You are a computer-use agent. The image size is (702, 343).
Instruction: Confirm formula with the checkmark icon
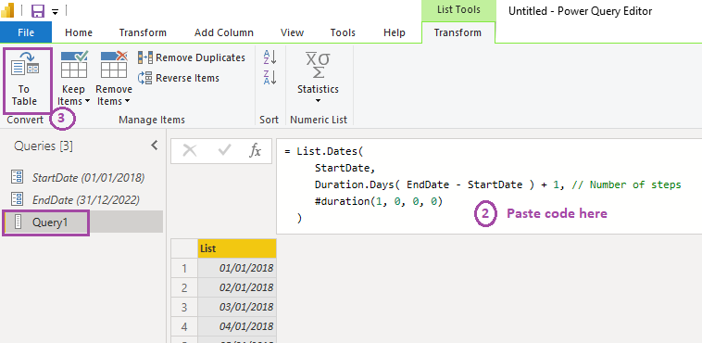click(x=223, y=151)
